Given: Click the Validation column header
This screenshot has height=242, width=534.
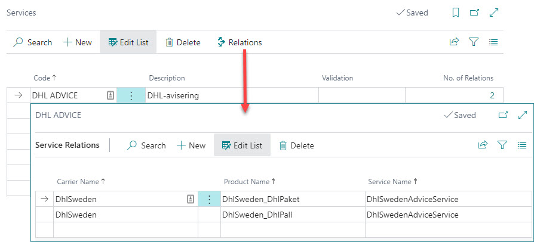Looking at the screenshot, I should coord(337,78).
